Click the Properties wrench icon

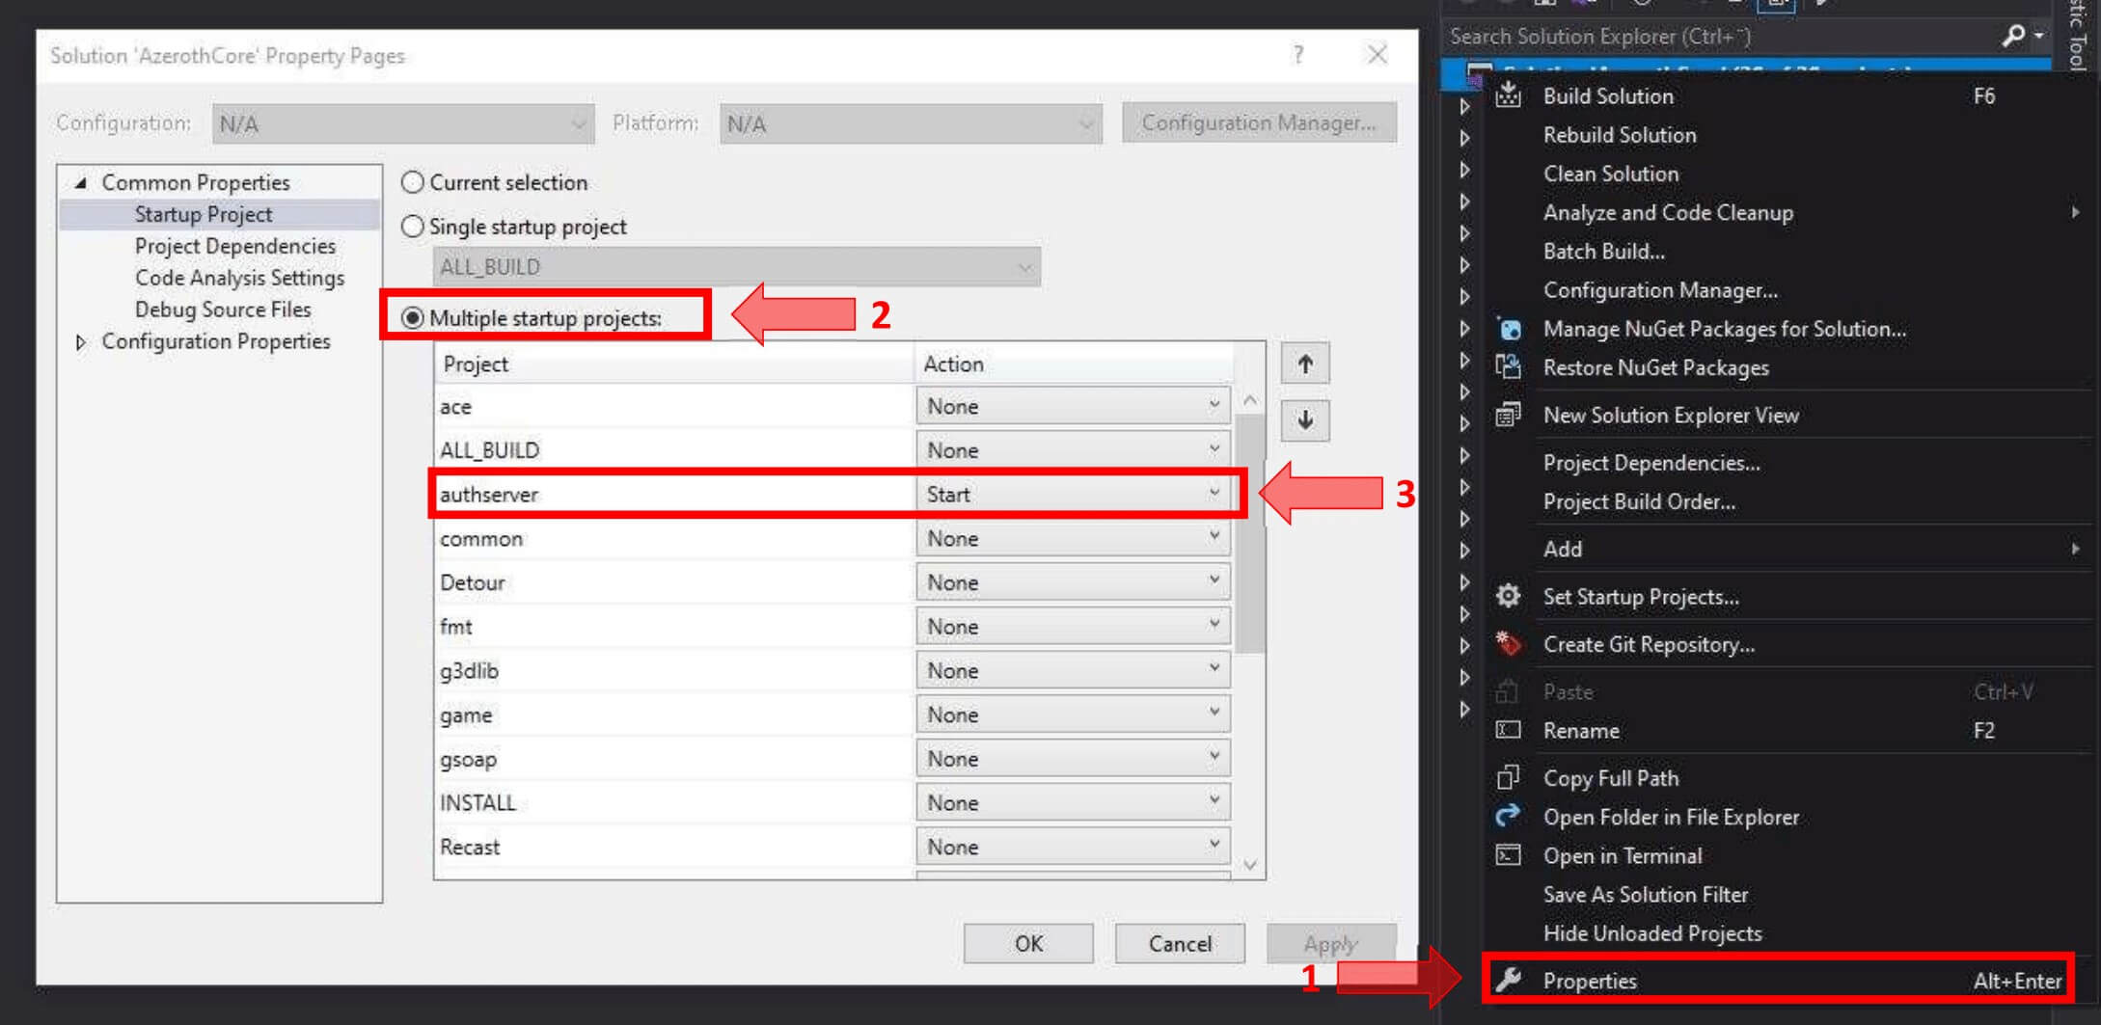tap(1508, 981)
